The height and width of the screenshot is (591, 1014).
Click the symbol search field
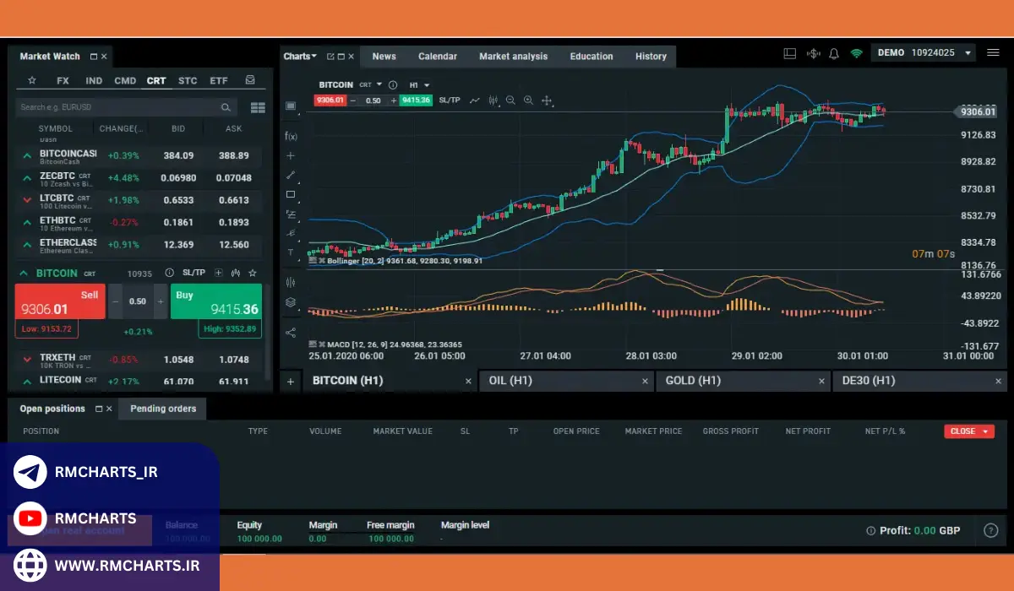coord(118,108)
